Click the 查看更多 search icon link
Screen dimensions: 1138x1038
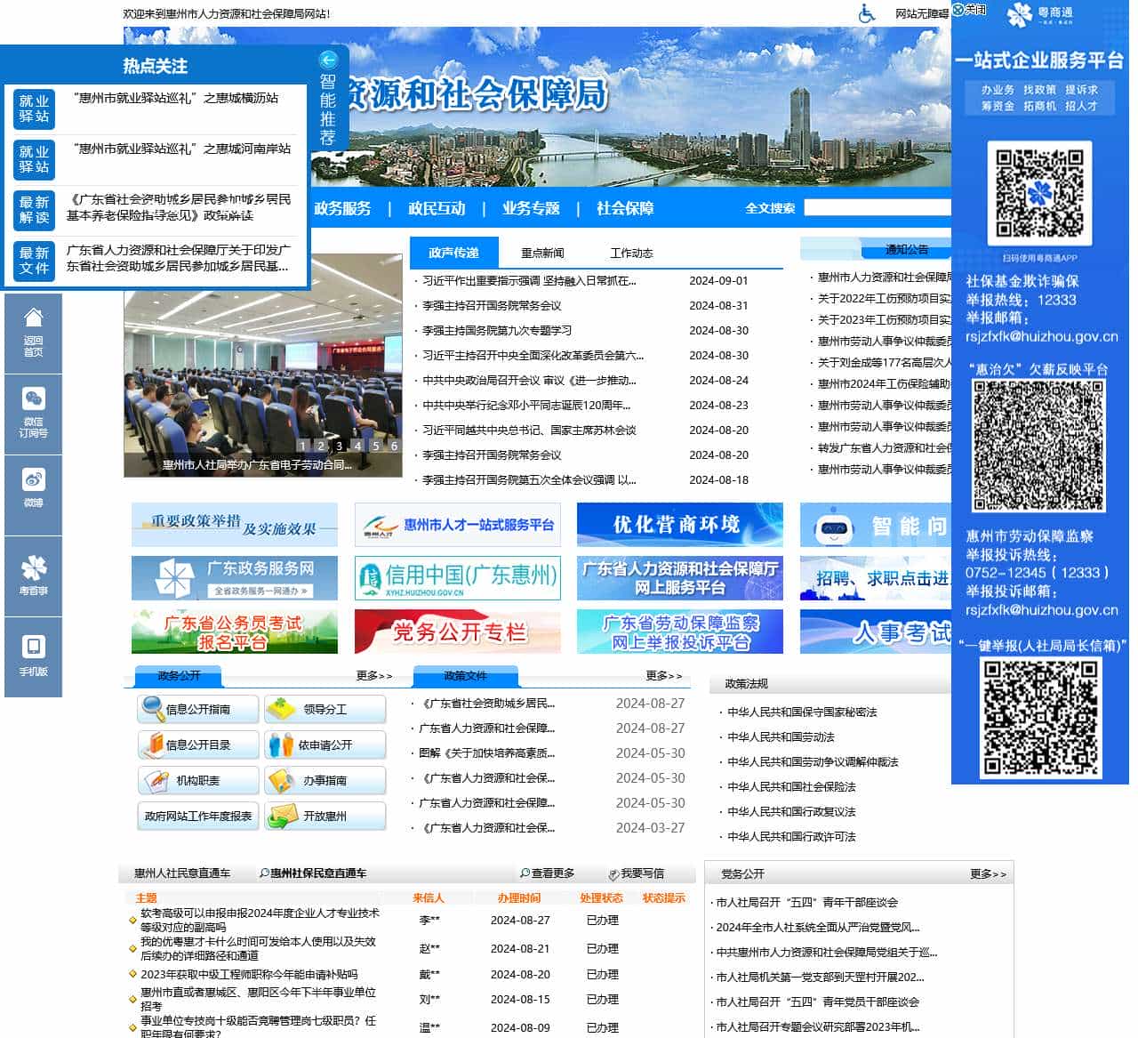[547, 873]
